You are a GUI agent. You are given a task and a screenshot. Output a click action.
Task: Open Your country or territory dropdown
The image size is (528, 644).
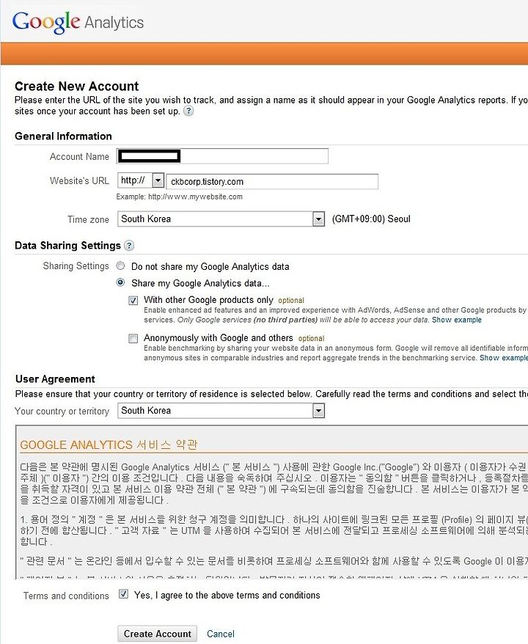(221, 411)
